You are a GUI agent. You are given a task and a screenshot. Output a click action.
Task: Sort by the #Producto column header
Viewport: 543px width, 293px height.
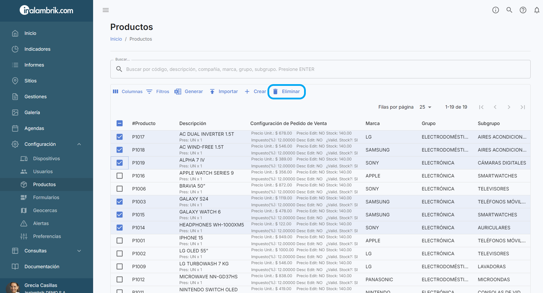tap(144, 123)
